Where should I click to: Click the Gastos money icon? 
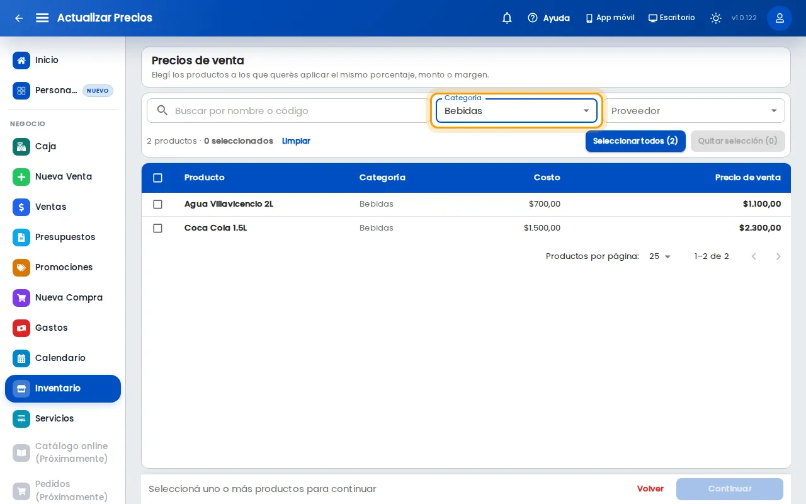(x=21, y=328)
